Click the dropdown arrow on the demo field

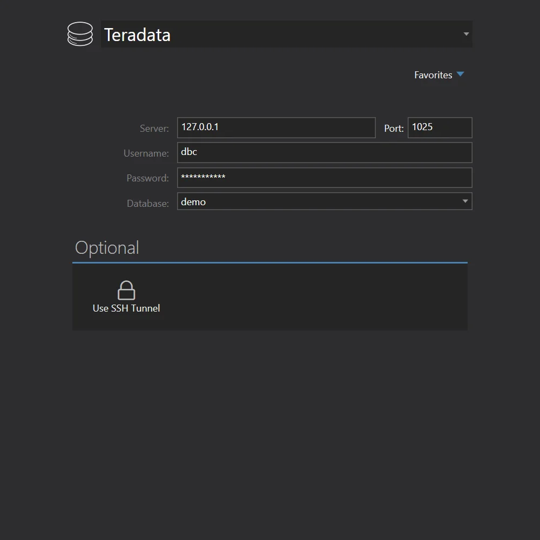click(464, 201)
